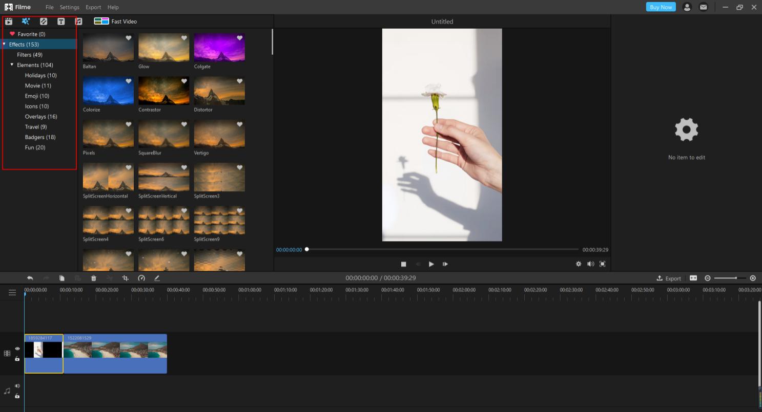The image size is (762, 412).
Task: Open the Transitions tab icon
Action: point(44,21)
